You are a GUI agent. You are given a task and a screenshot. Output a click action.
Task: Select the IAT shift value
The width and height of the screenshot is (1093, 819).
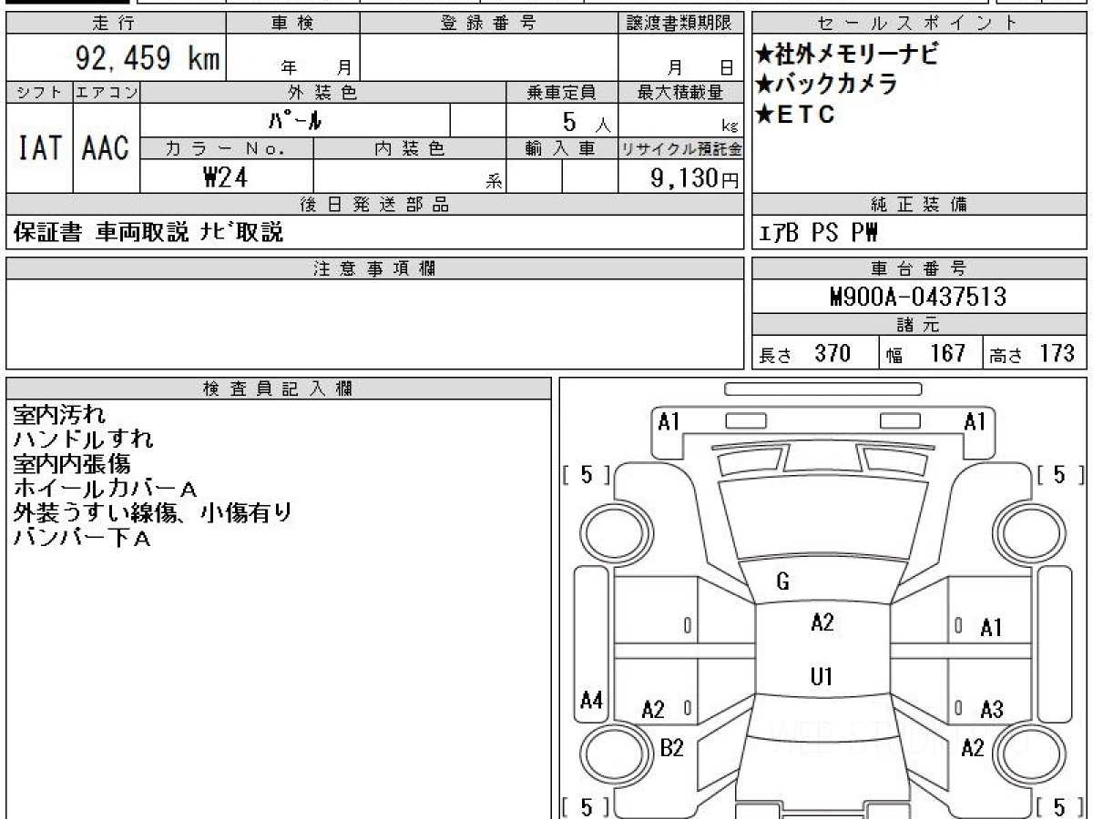(39, 147)
